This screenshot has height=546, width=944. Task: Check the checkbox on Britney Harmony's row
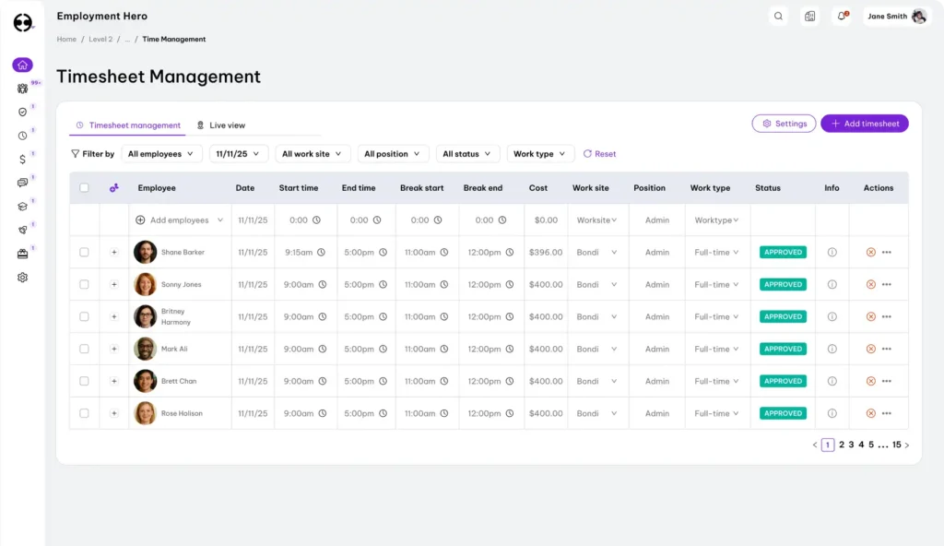84,316
